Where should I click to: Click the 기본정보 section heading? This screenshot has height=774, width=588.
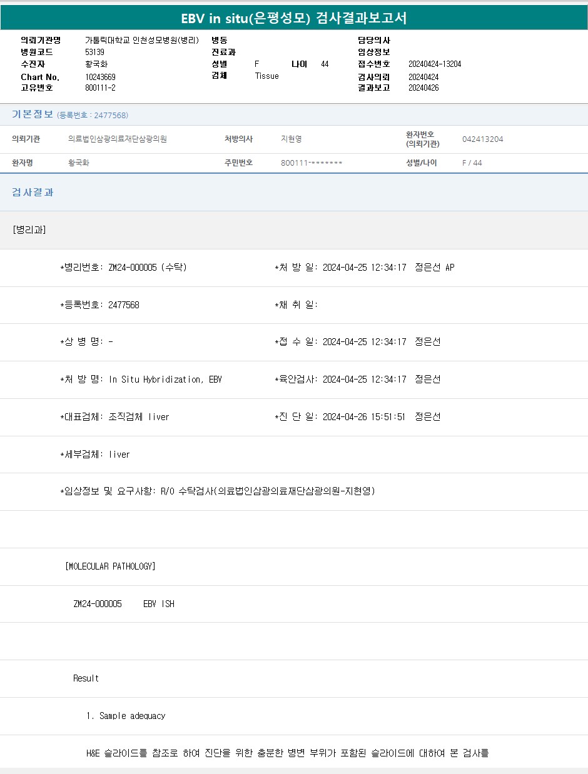click(x=33, y=114)
